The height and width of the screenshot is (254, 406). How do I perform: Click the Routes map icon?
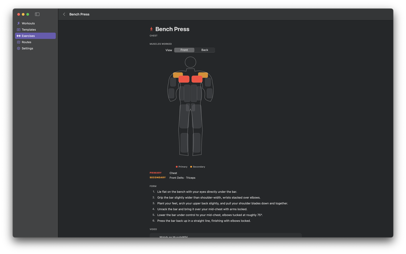(19, 42)
